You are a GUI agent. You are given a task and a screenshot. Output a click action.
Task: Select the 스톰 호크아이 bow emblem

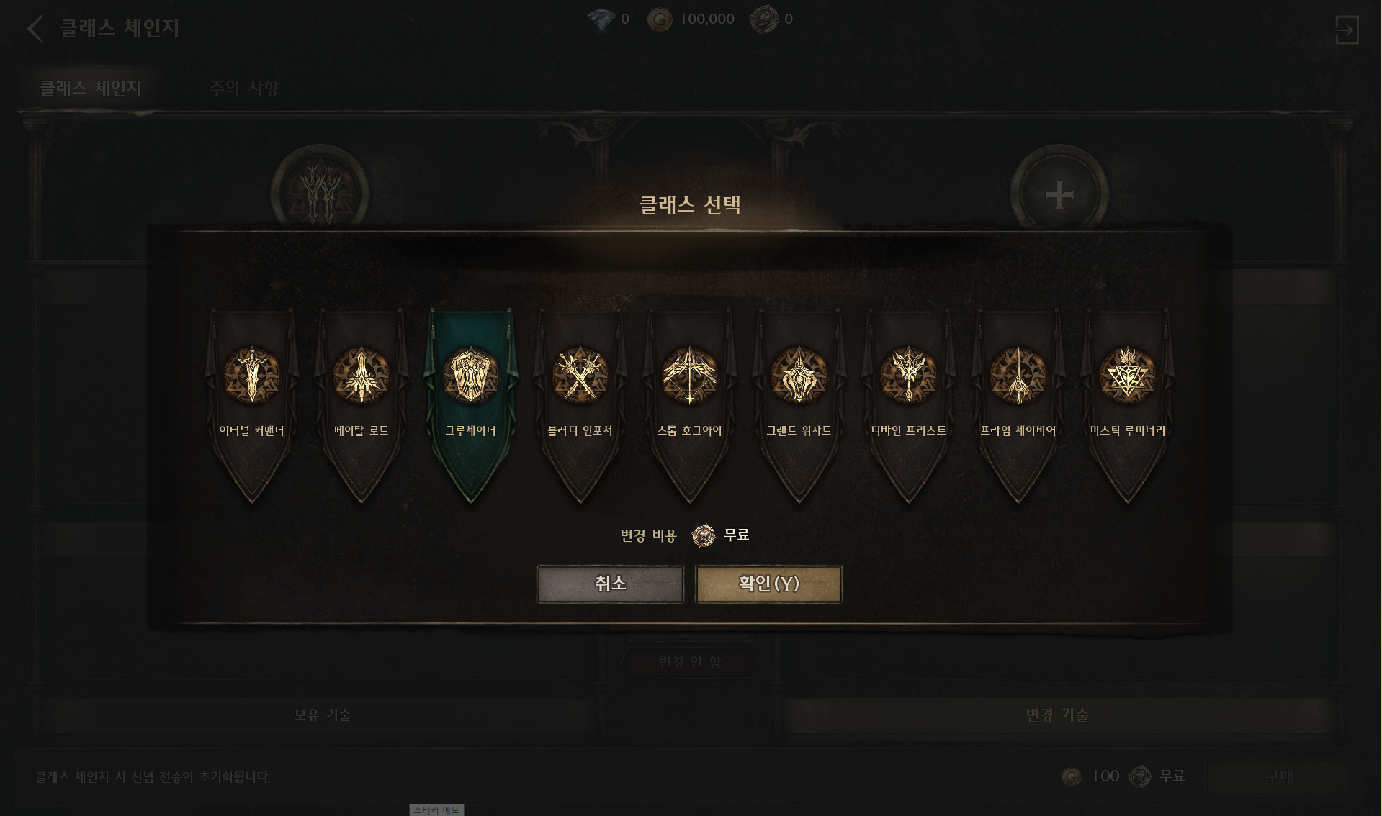(689, 375)
